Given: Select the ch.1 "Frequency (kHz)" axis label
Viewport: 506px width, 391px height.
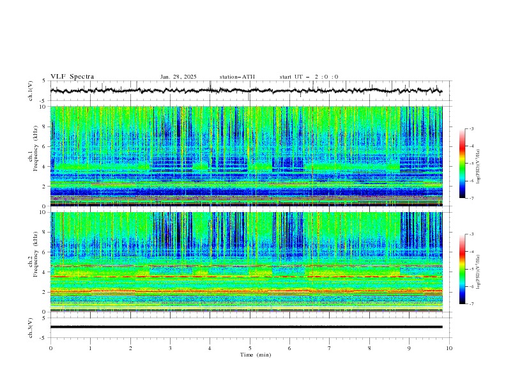Looking at the screenshot, I should click(x=36, y=148).
